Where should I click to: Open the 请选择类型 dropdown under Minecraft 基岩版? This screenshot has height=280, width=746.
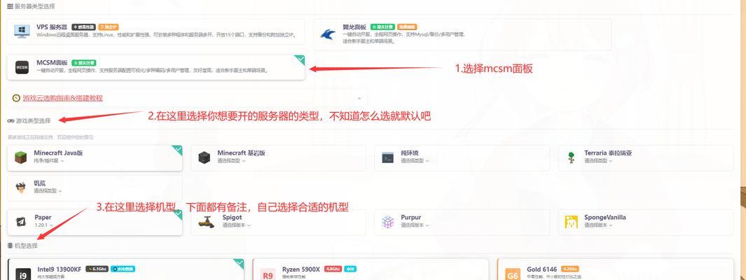click(x=232, y=161)
